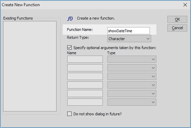Click the function f() icon
Screen dimensions: 191x128
[x=70, y=19]
